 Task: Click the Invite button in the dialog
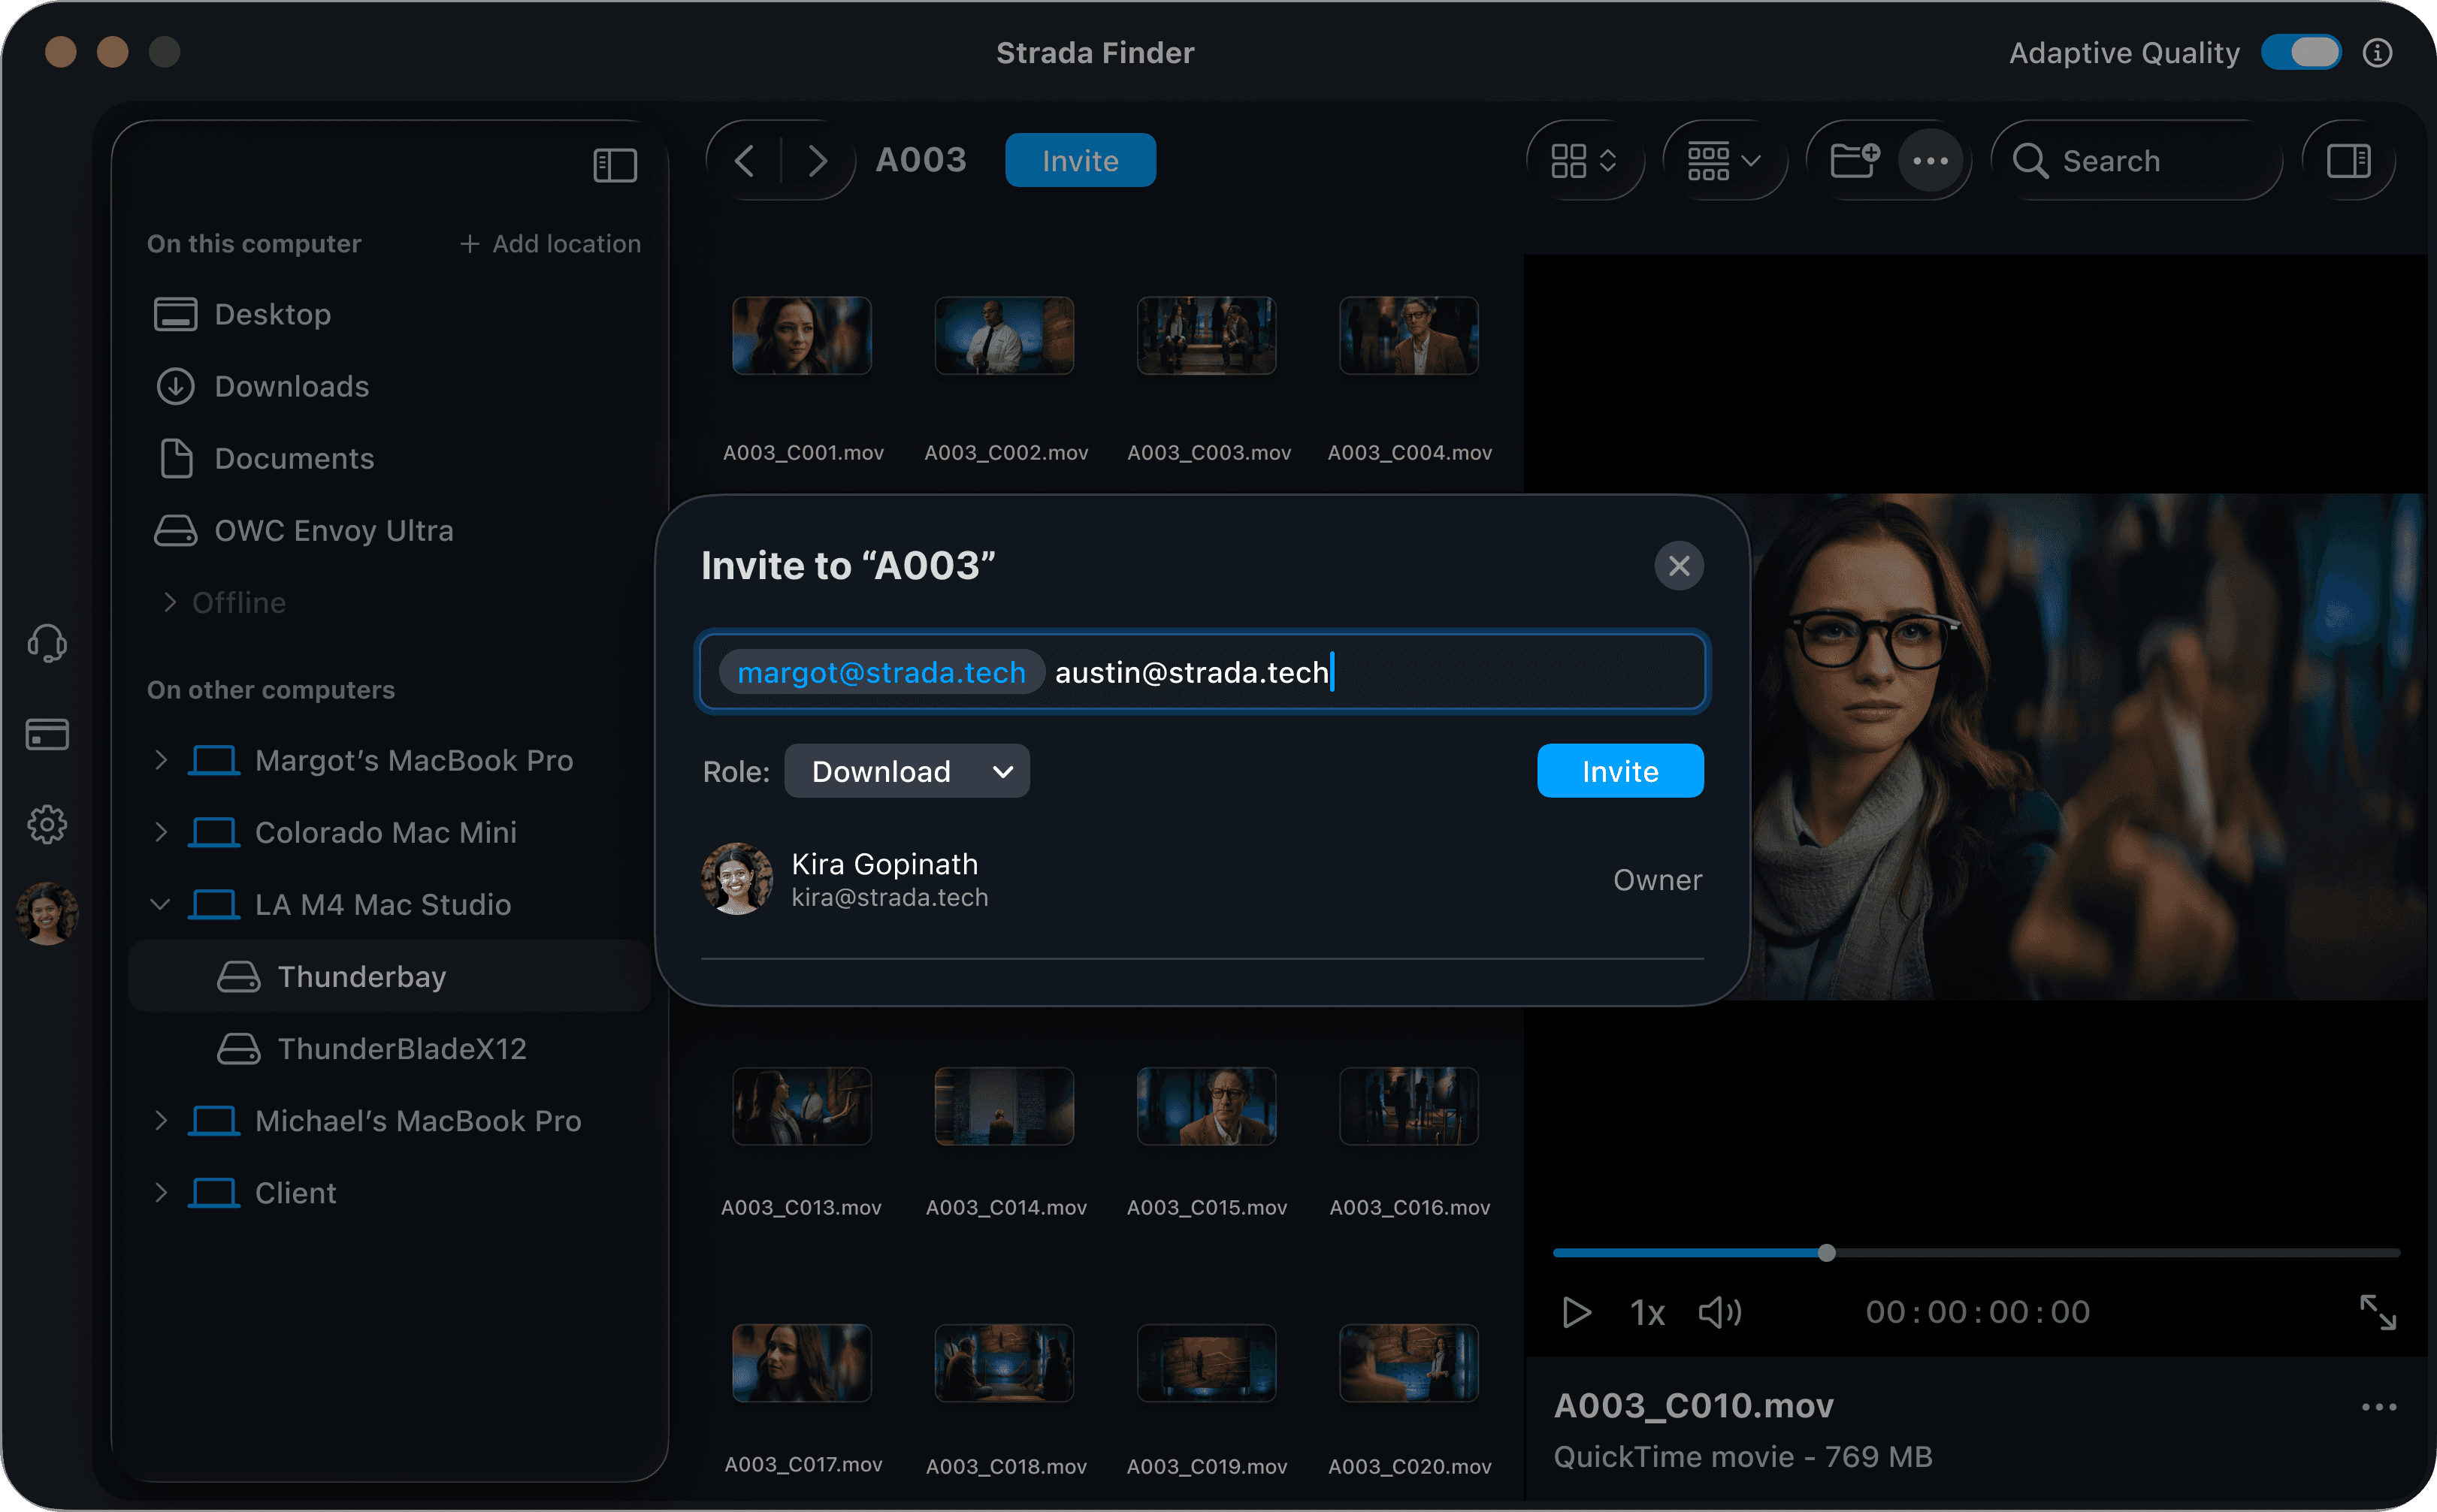1619,771
